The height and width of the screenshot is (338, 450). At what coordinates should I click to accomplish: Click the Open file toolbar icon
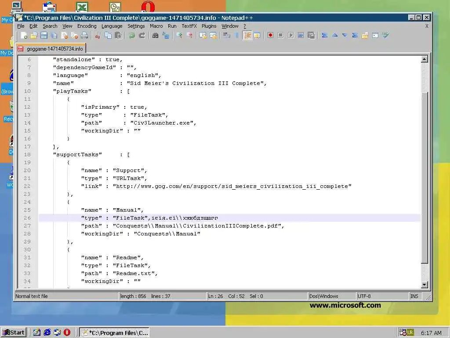pyautogui.click(x=34, y=35)
